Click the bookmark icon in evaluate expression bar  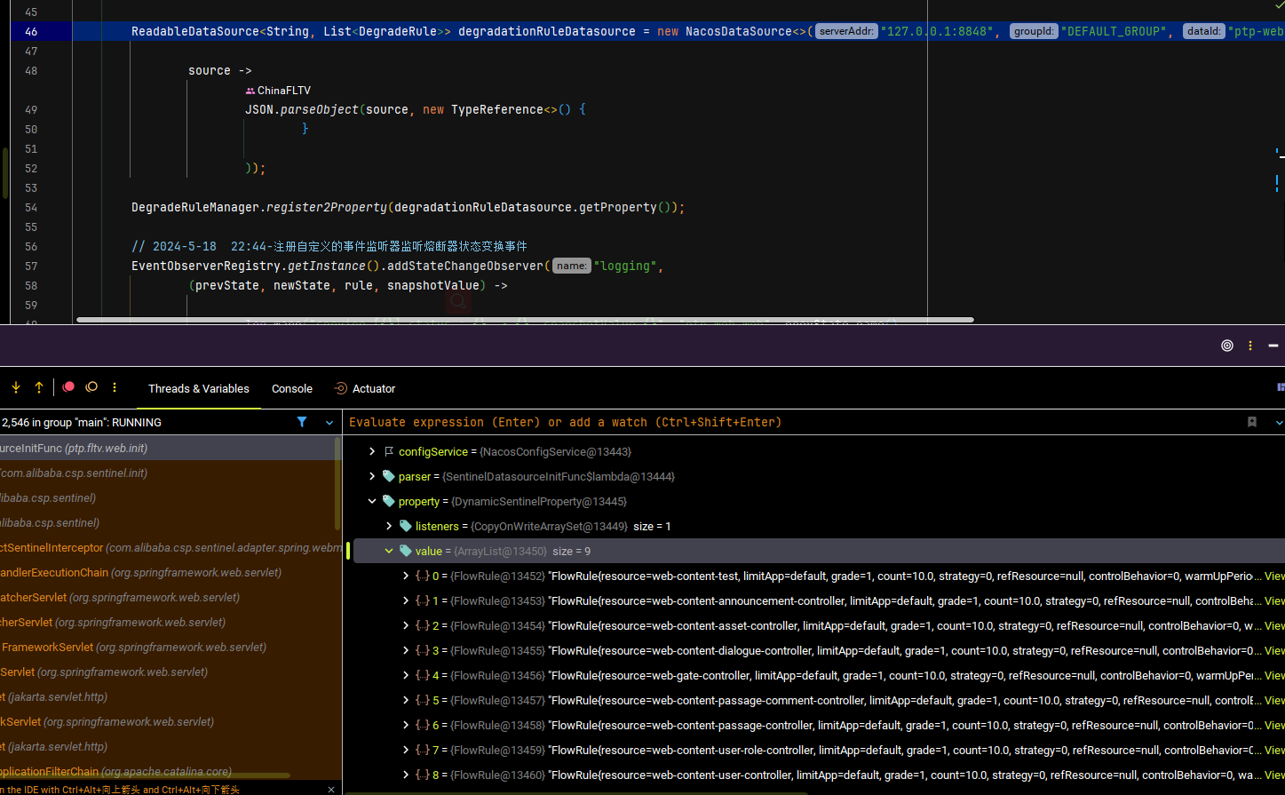[1252, 422]
